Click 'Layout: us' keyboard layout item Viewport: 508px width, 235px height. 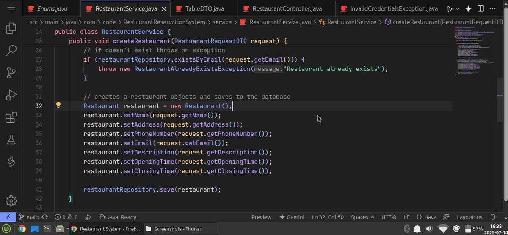pos(469,217)
